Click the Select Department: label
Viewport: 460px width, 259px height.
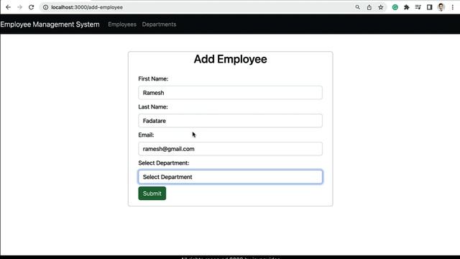click(164, 163)
